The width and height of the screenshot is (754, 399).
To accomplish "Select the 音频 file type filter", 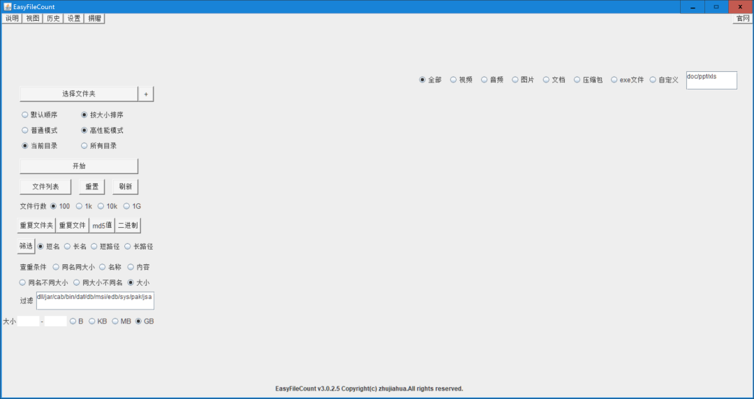I will pyautogui.click(x=492, y=80).
